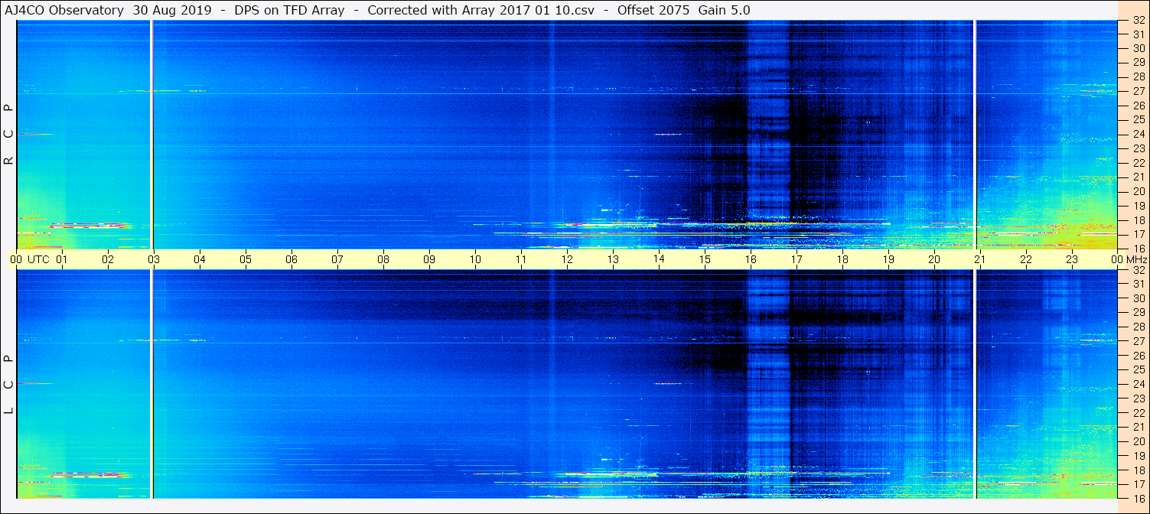This screenshot has height=514, width=1150.
Task: Select the 11 hour mark on the time axis
Action: [x=521, y=259]
